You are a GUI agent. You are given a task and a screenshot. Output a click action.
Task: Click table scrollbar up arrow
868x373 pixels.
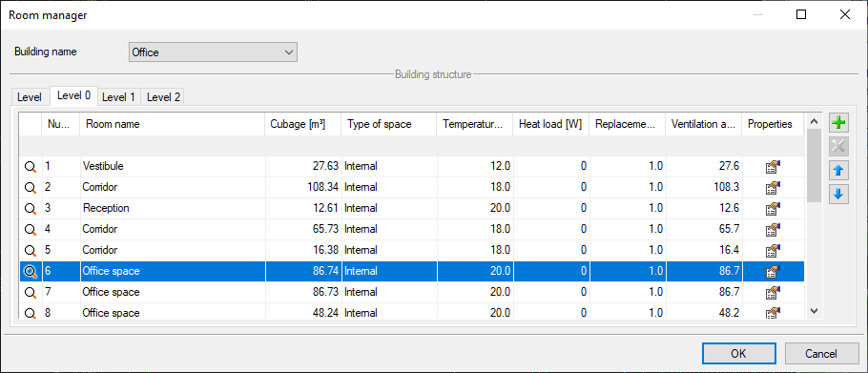coord(814,121)
